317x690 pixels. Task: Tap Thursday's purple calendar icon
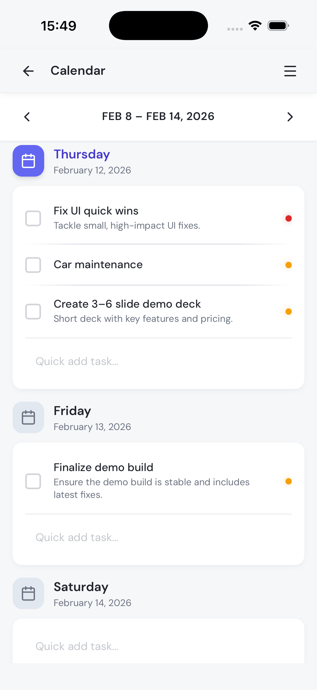[x=28, y=161]
